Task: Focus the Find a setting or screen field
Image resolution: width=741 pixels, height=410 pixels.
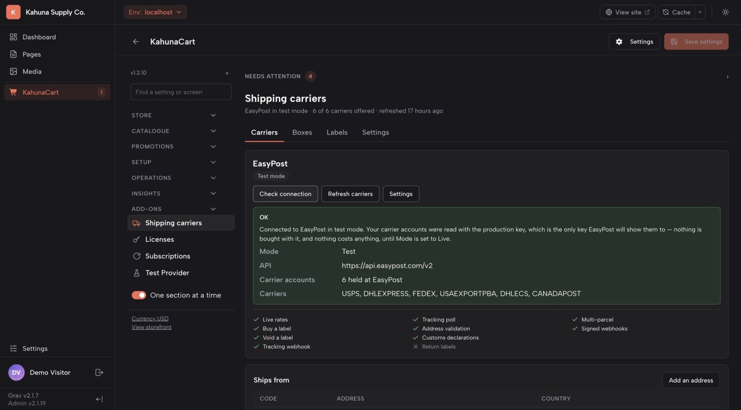Action: (181, 92)
